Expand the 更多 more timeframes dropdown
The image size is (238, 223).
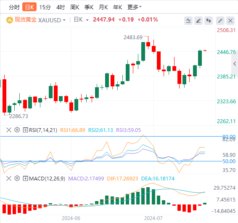click(x=134, y=7)
